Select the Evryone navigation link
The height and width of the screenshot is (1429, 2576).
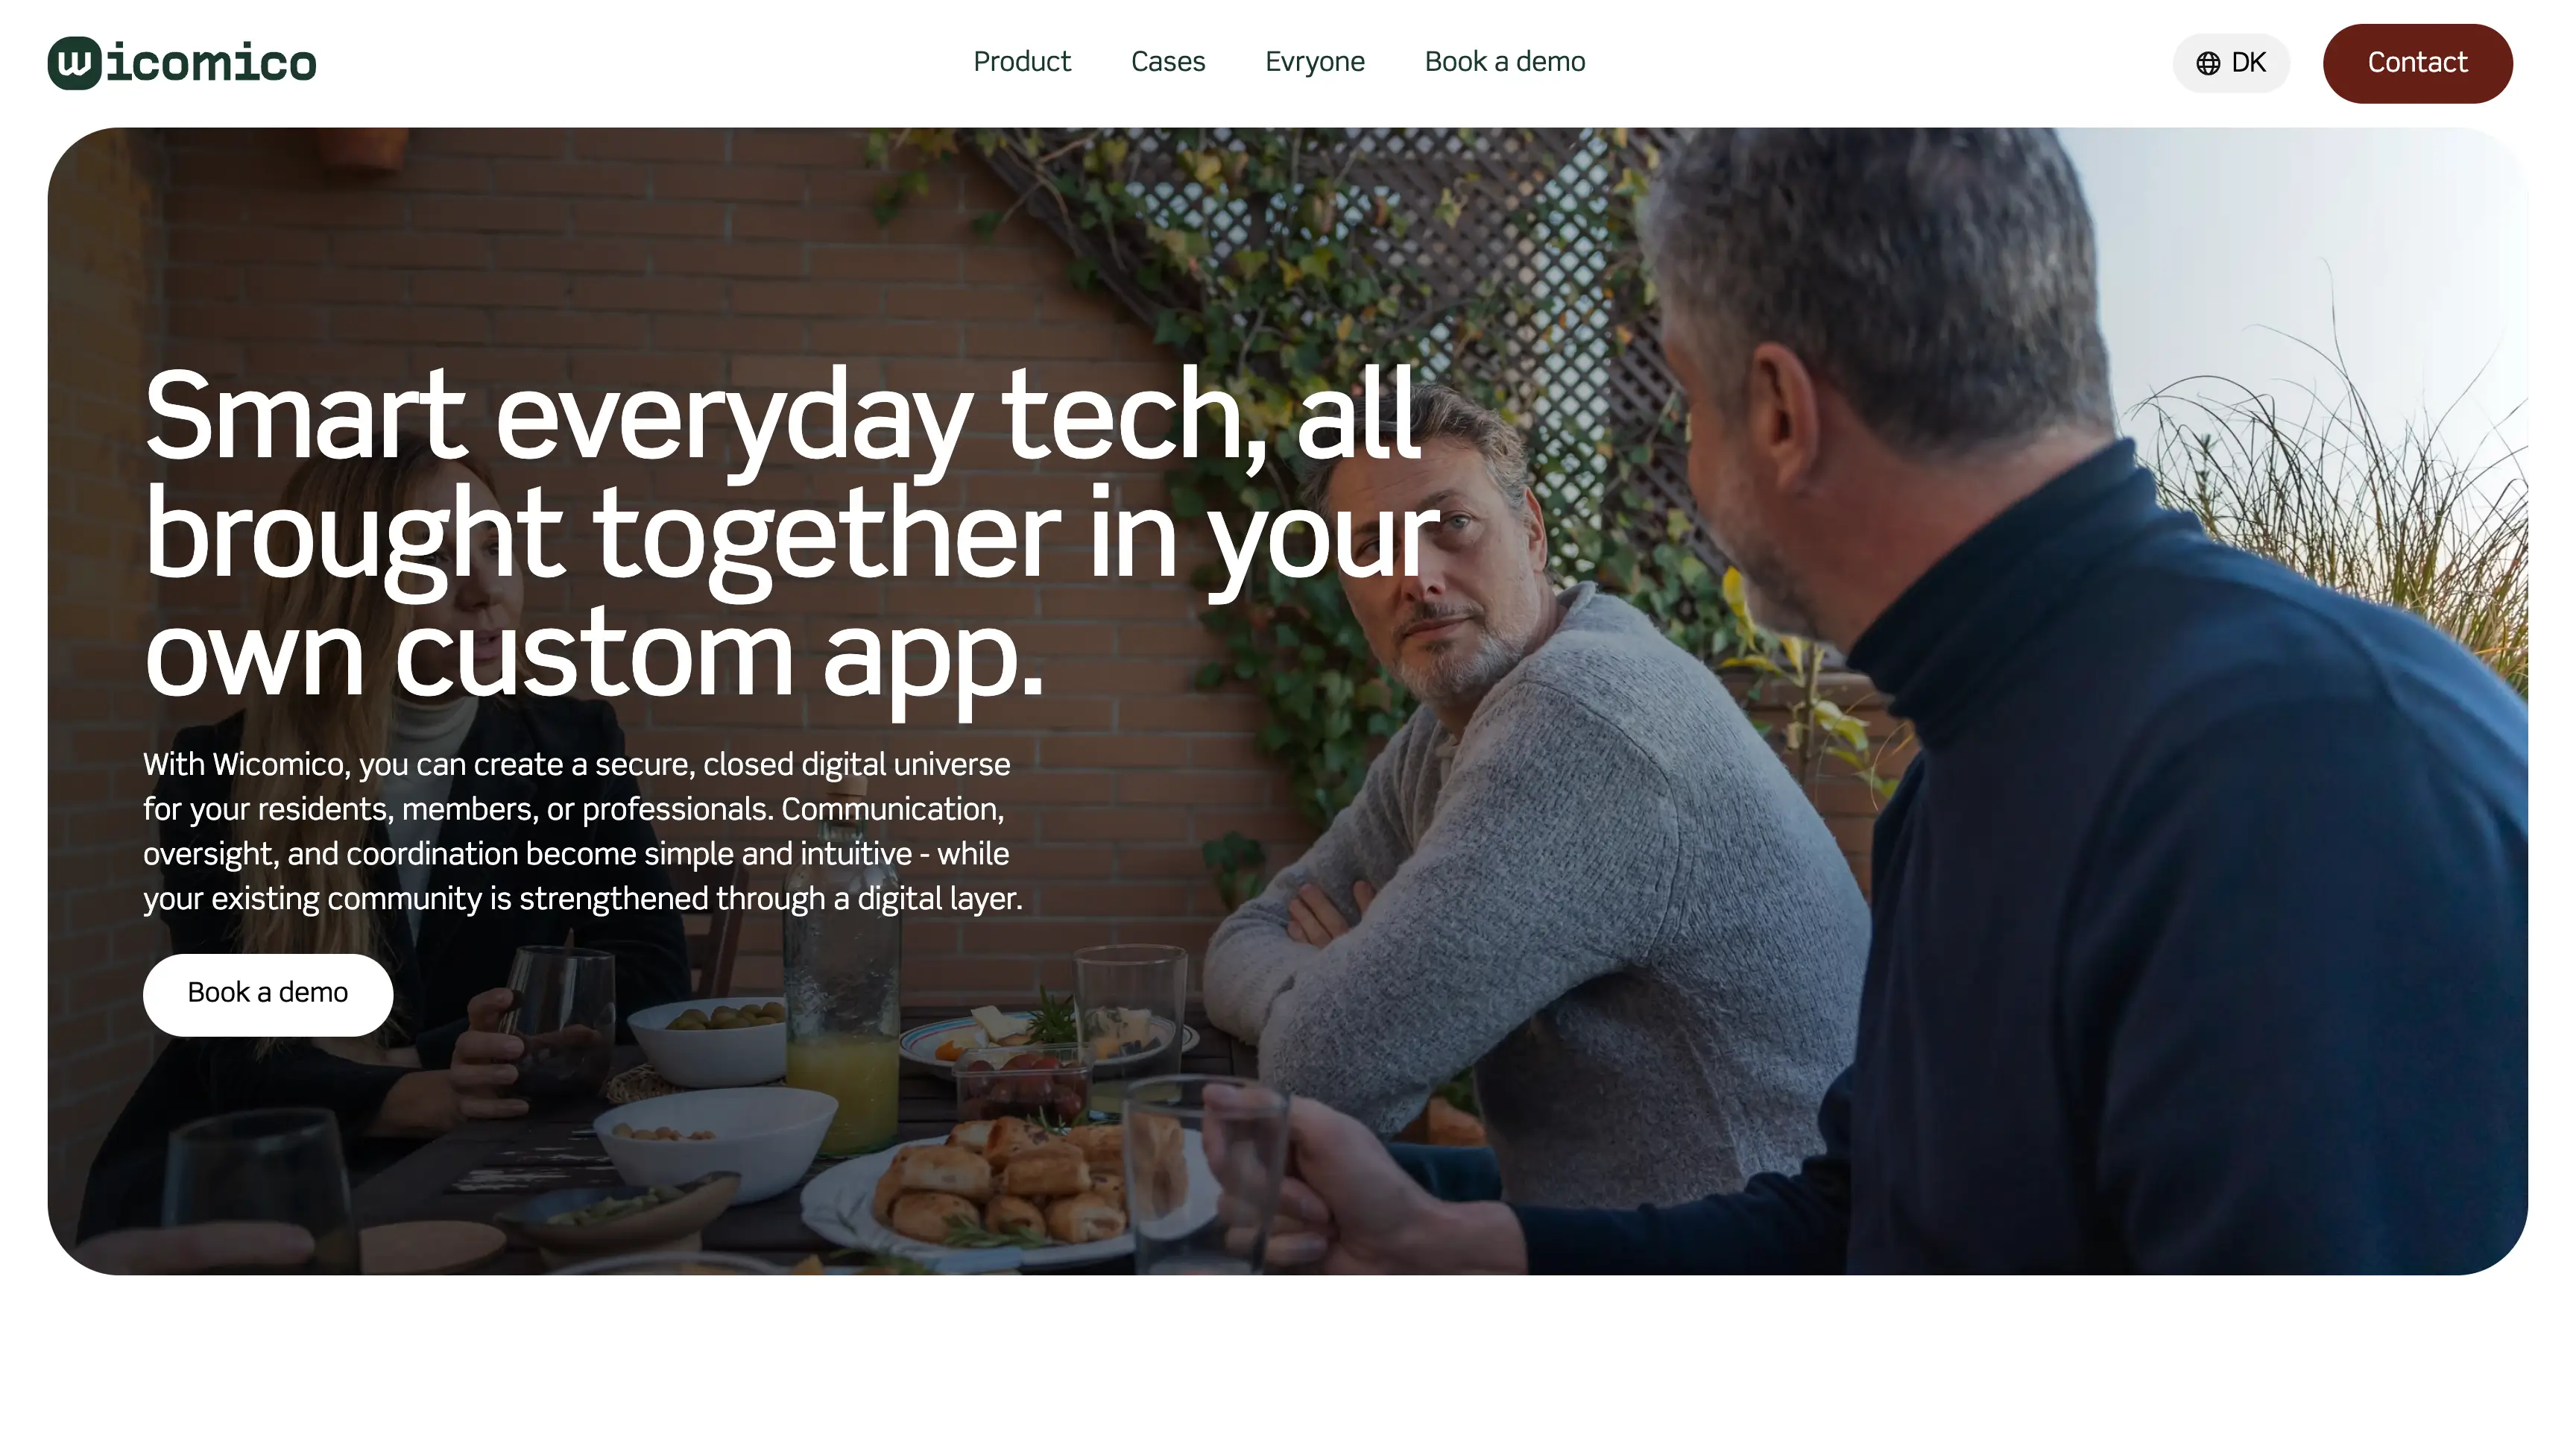[1314, 62]
